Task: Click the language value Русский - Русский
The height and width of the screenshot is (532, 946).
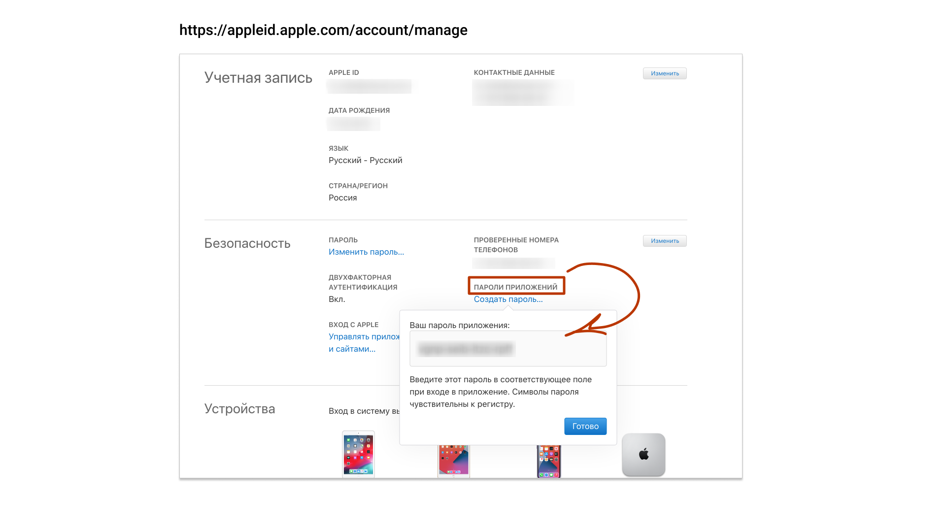Action: click(x=366, y=160)
